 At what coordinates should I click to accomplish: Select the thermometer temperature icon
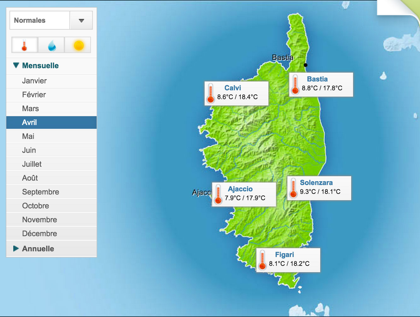click(25, 45)
